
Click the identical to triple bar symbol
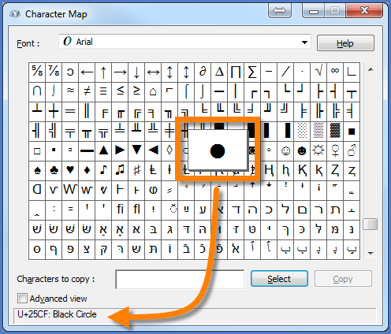pos(103,91)
